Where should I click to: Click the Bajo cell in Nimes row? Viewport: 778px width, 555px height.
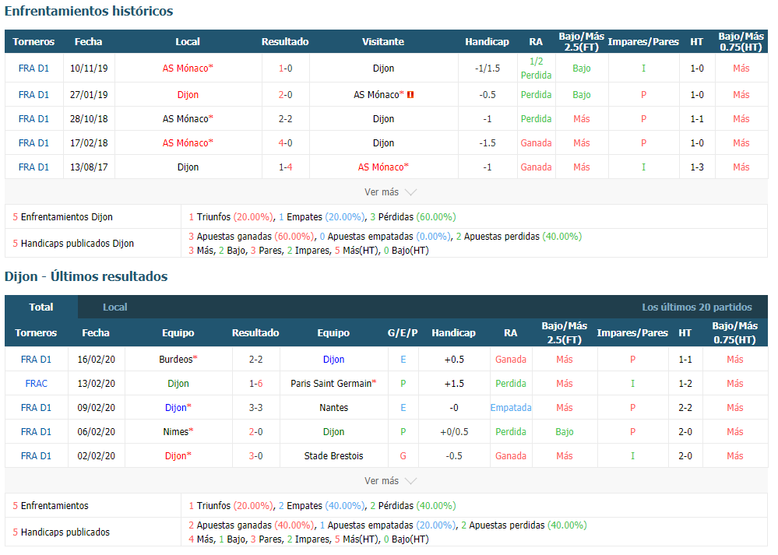coord(564,432)
